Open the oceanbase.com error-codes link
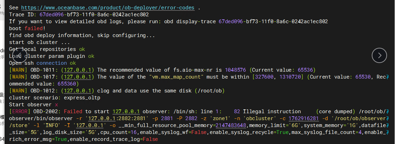The image size is (395, 144). 108,8
